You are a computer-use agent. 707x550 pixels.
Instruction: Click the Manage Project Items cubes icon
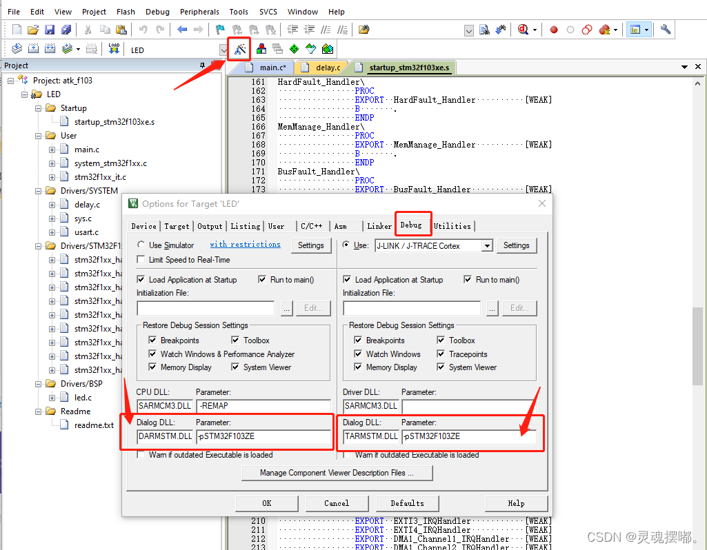point(261,49)
